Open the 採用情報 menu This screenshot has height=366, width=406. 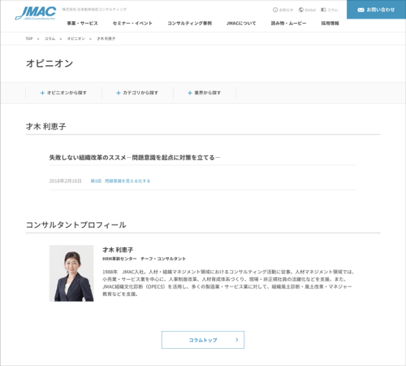[330, 24]
